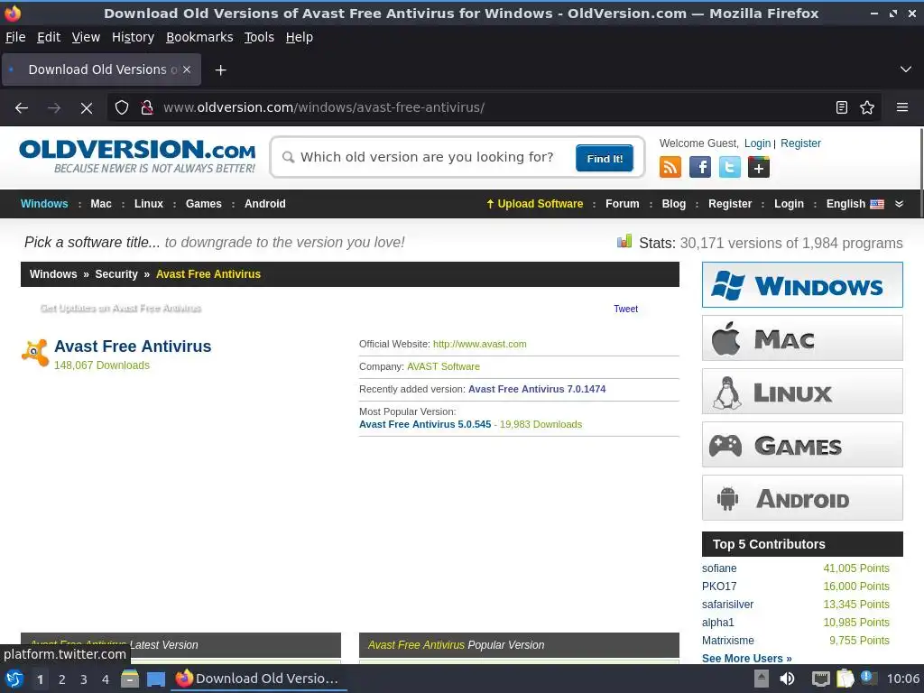
Task: Click the Find It! search button
Action: pyautogui.click(x=605, y=158)
